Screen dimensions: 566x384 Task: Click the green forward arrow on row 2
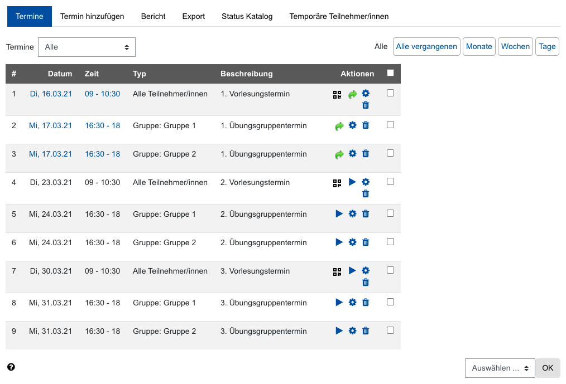(339, 126)
